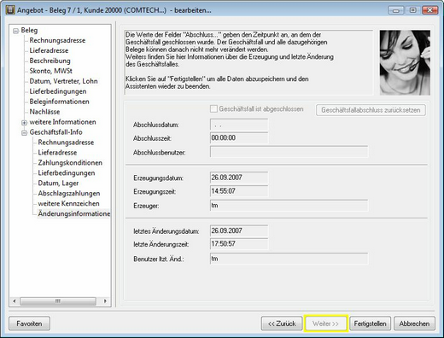Open Datum, Lager tree entry
Screen dimensions: 444x338
(58, 184)
